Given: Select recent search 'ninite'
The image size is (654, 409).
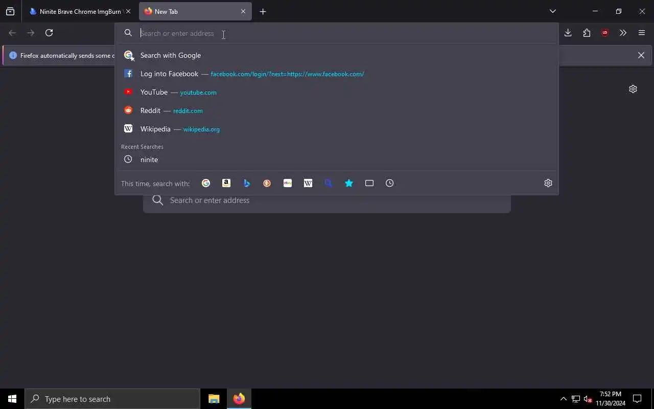Looking at the screenshot, I should click(x=337, y=160).
